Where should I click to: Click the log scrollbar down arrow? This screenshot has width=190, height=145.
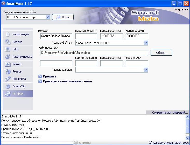pos(187,138)
